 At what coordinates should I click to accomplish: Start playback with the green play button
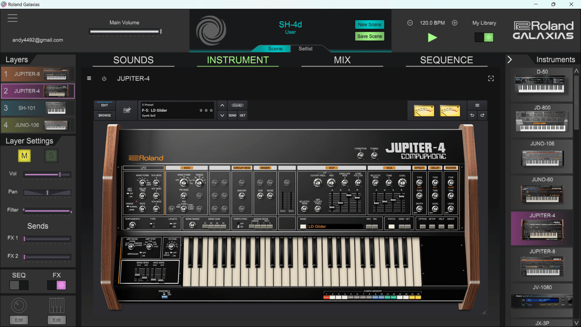(x=432, y=37)
